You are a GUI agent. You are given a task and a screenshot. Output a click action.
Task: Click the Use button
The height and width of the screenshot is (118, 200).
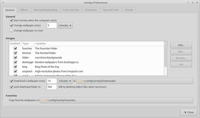coord(181,64)
